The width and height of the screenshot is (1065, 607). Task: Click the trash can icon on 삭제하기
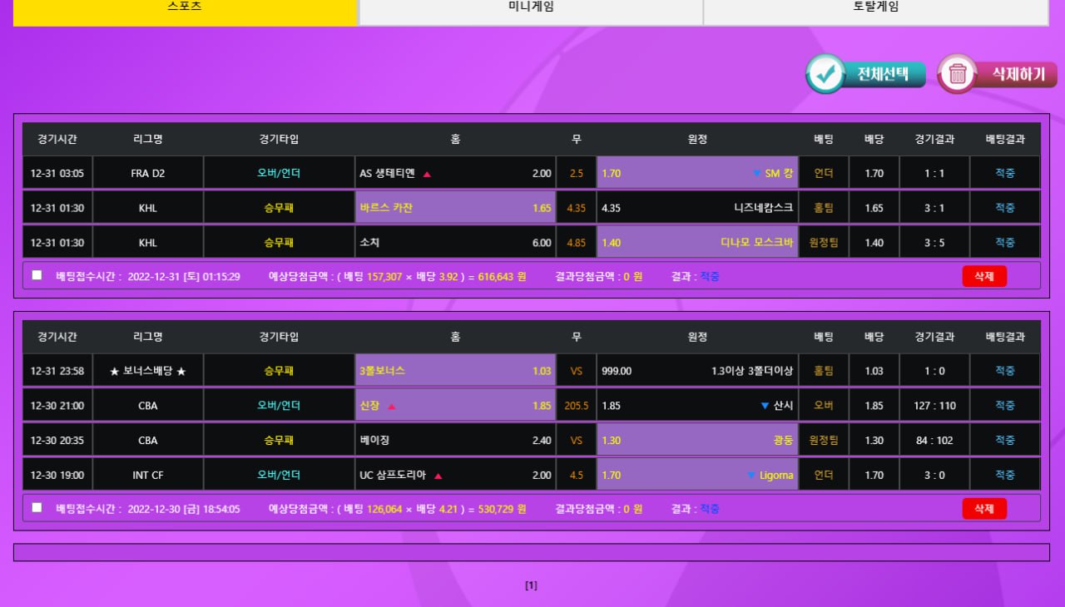tap(958, 74)
